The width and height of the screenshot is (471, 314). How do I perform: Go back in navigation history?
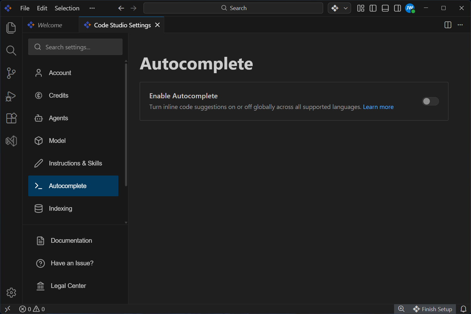[x=121, y=8]
